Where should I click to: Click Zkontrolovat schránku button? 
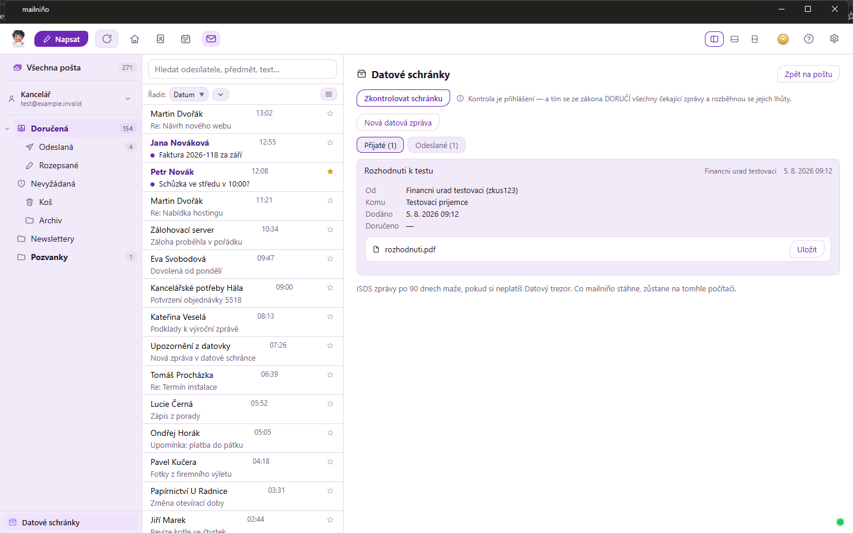click(x=403, y=98)
